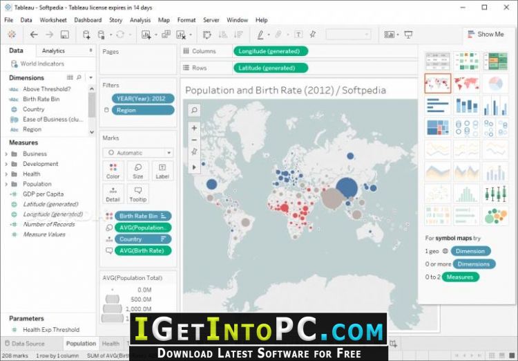Click the new sheet icon in bottom tab bar
This screenshot has height=361, width=518.
click(x=393, y=344)
